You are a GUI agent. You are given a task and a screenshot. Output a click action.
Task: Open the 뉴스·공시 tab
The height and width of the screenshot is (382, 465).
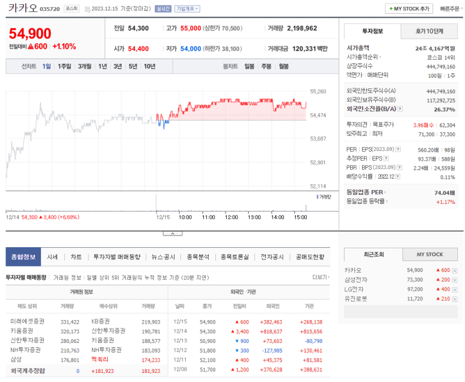click(163, 257)
